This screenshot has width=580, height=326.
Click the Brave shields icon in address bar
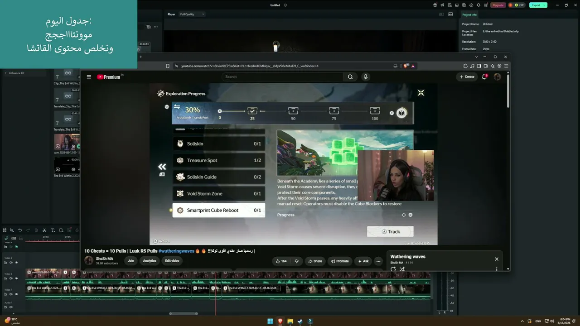tap(406, 66)
